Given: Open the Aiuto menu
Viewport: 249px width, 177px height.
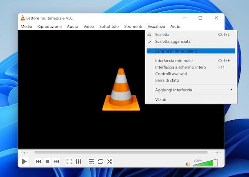Looking at the screenshot, I should tap(175, 27).
